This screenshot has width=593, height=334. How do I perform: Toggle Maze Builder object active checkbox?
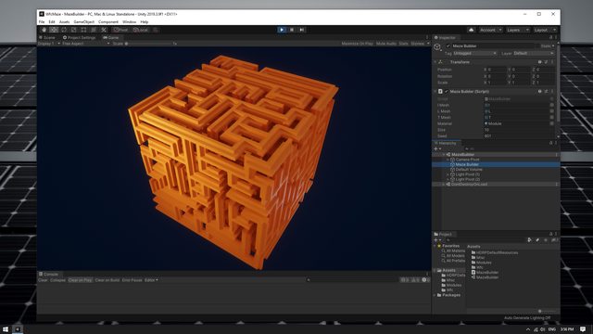[x=448, y=45]
